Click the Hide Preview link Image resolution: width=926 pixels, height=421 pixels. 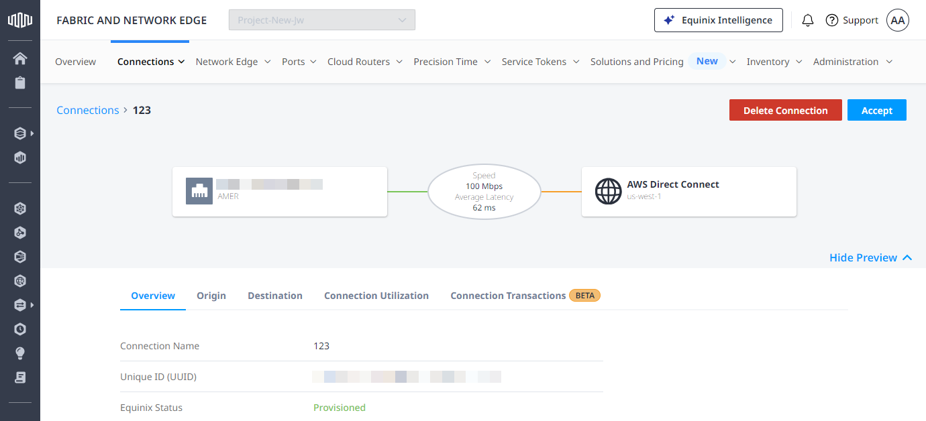coord(863,257)
